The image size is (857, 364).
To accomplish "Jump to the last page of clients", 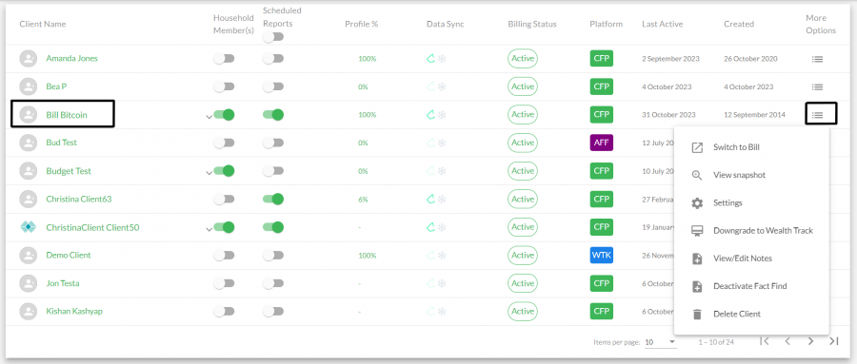I will [x=833, y=341].
